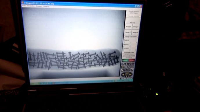
Task: Open the Windows Start button
Action: [x=35, y=83]
